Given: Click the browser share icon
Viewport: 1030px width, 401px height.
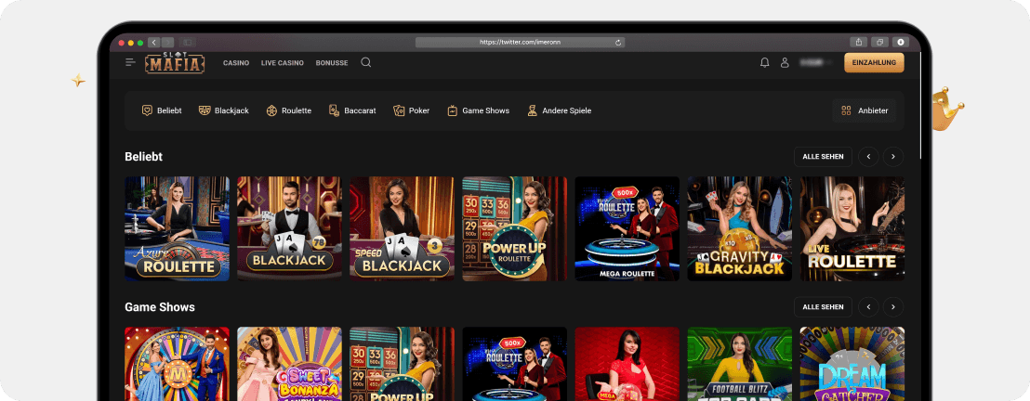Looking at the screenshot, I should 858,43.
